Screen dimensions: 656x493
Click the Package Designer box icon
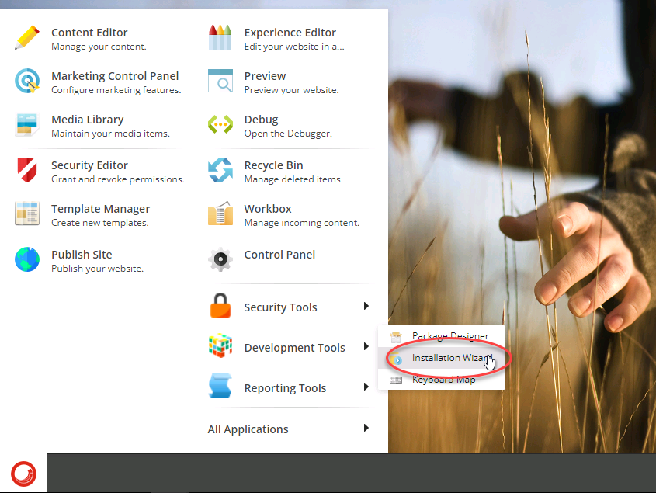pyautogui.click(x=396, y=336)
